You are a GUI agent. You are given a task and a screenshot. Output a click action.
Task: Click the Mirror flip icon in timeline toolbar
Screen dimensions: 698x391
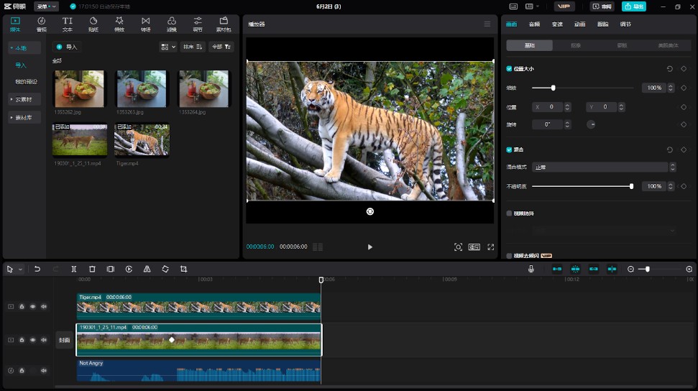point(147,269)
